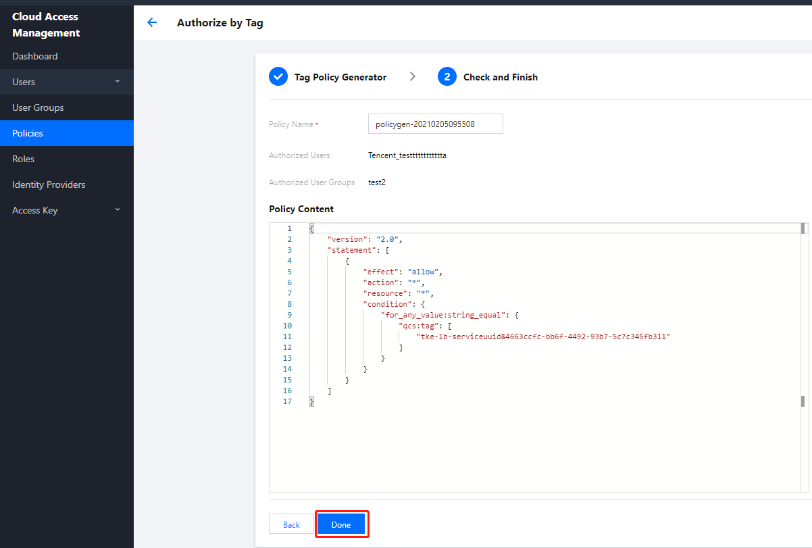Image resolution: width=812 pixels, height=548 pixels.
Task: Click the step 2 number circle
Action: click(447, 77)
